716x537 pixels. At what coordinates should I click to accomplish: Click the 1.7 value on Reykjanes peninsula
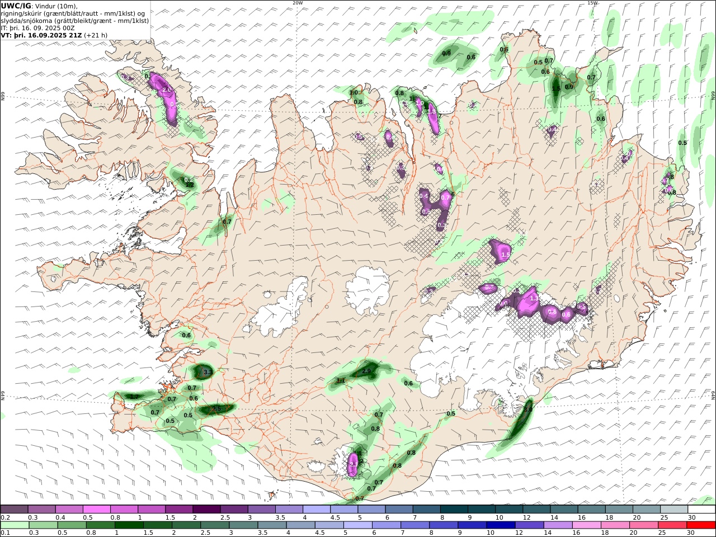(x=133, y=397)
